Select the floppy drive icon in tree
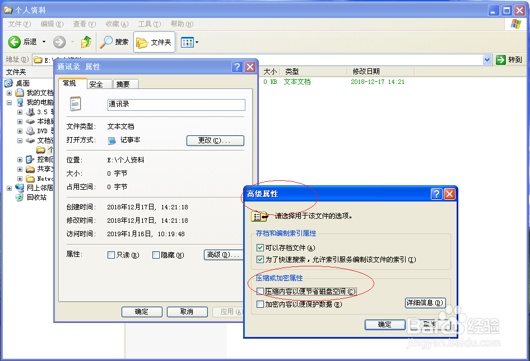 [x=30, y=112]
